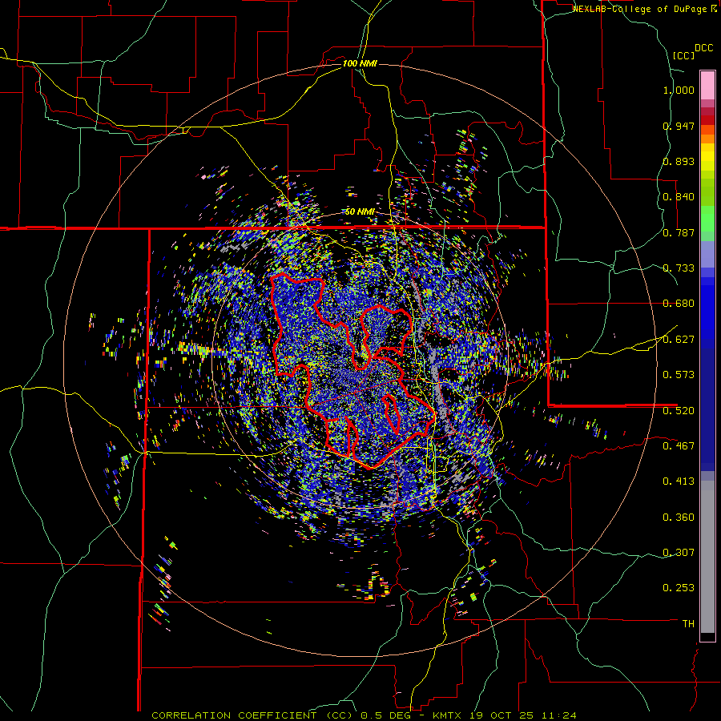Pick the pink color band at legend top
The height and width of the screenshot is (721, 721).
707,85
